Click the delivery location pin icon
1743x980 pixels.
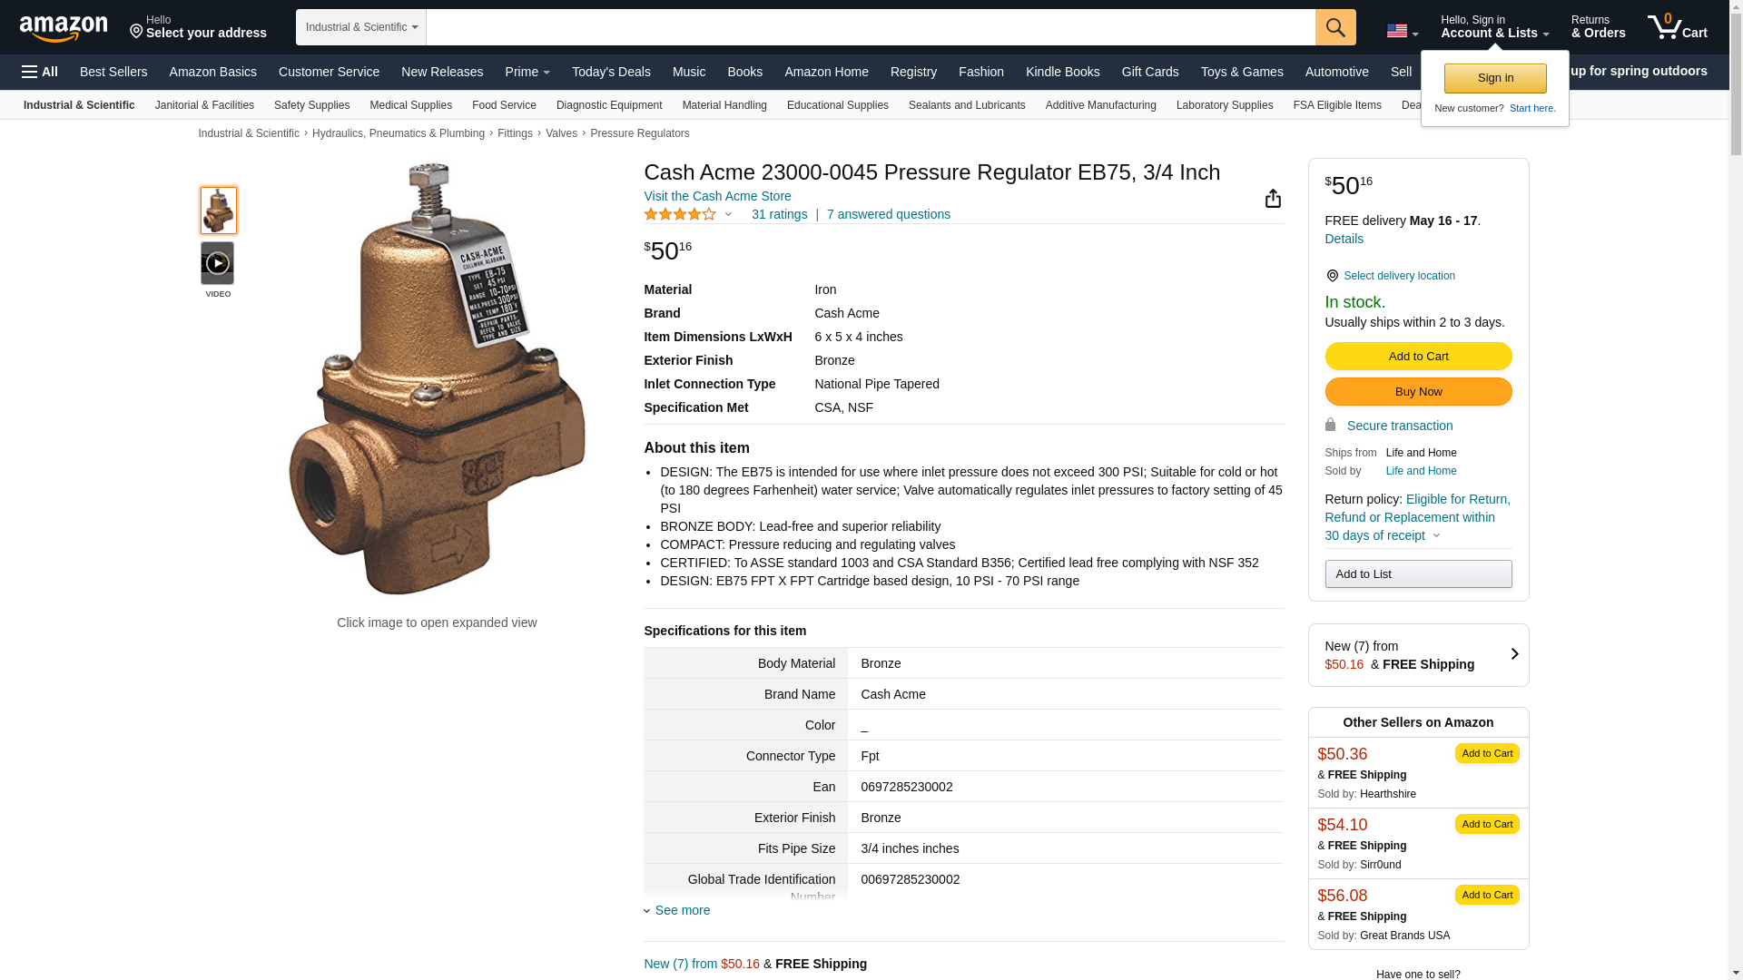tap(1332, 276)
